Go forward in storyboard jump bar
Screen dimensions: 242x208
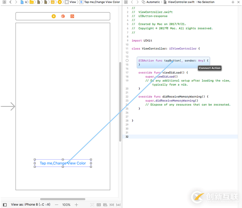coord(16,2)
